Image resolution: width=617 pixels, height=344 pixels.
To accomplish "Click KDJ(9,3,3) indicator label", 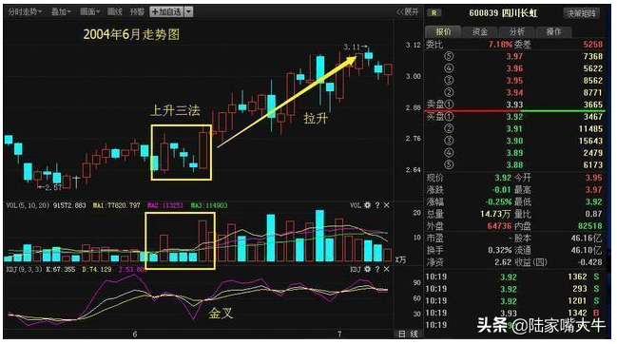I will coord(24,269).
